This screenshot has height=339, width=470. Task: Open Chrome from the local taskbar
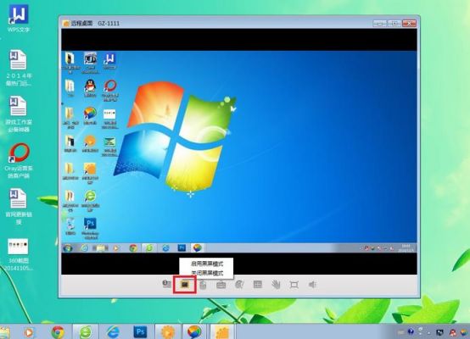[x=58, y=332]
